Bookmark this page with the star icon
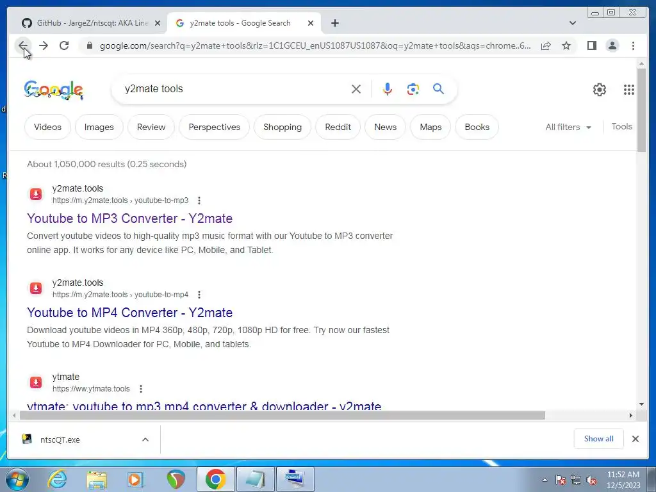The image size is (656, 492). (566, 45)
